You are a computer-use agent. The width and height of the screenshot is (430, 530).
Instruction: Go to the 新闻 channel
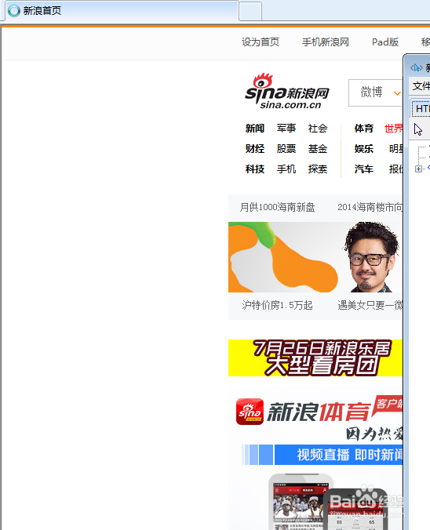click(255, 129)
